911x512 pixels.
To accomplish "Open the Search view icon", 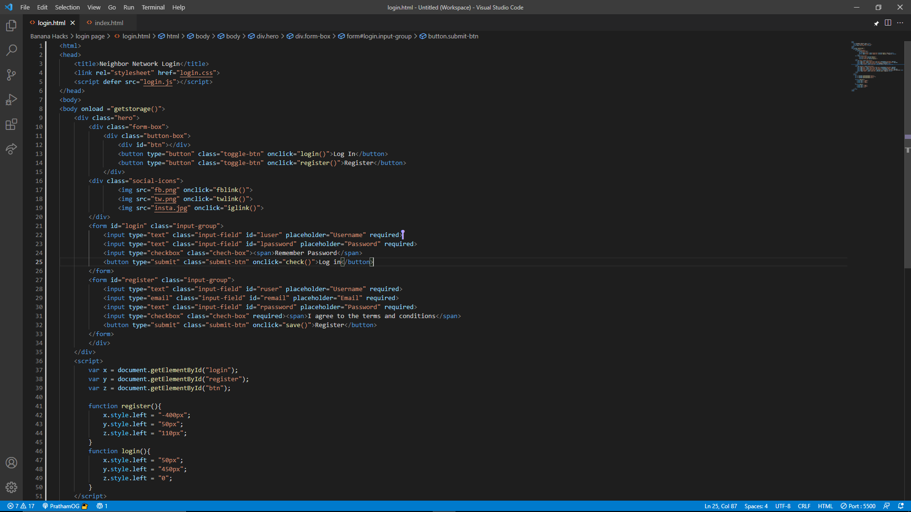I will (x=11, y=50).
